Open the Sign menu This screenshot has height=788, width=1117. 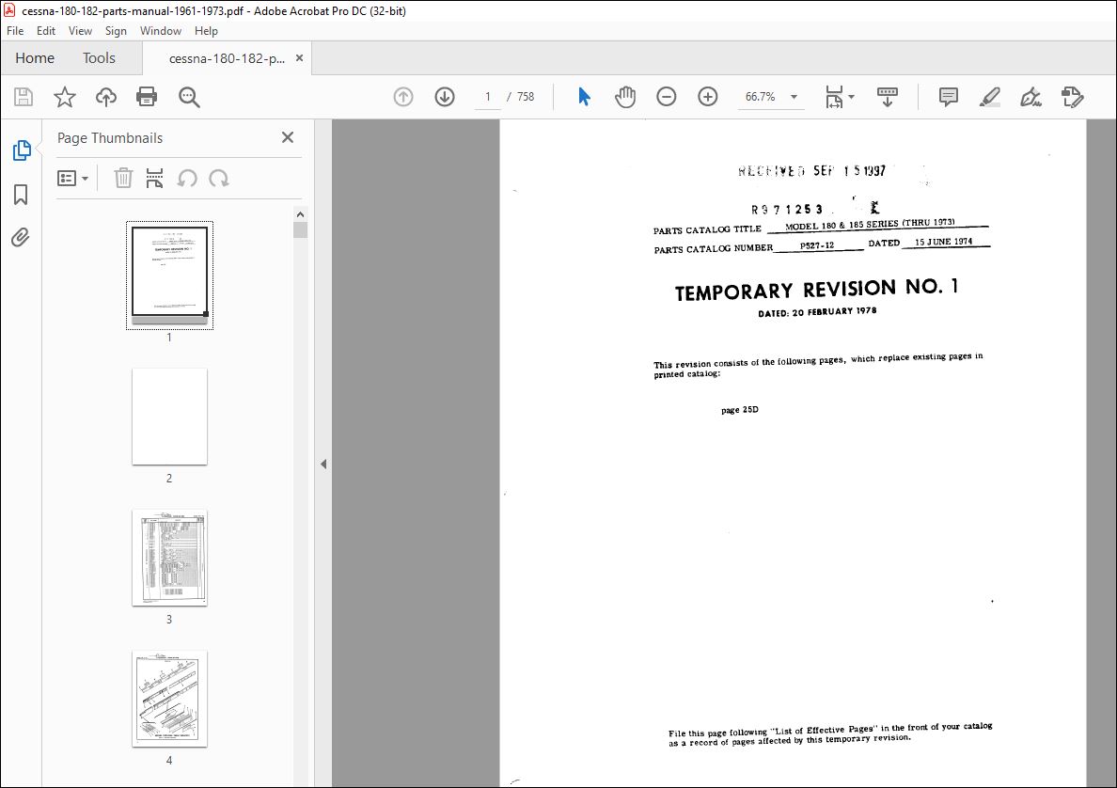(x=116, y=31)
